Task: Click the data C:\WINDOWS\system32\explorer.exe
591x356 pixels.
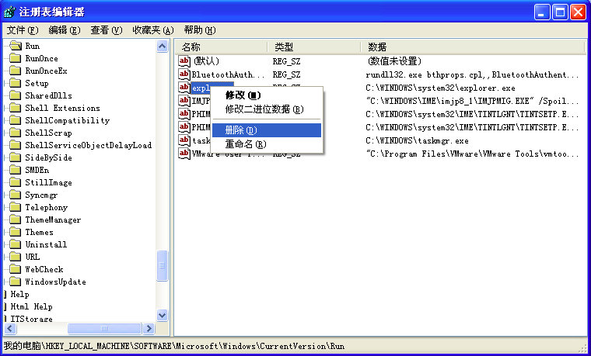Action: [440, 88]
